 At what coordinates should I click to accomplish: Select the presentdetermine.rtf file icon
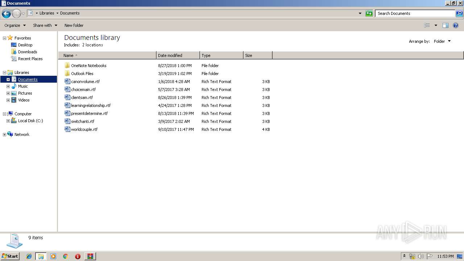pos(67,113)
